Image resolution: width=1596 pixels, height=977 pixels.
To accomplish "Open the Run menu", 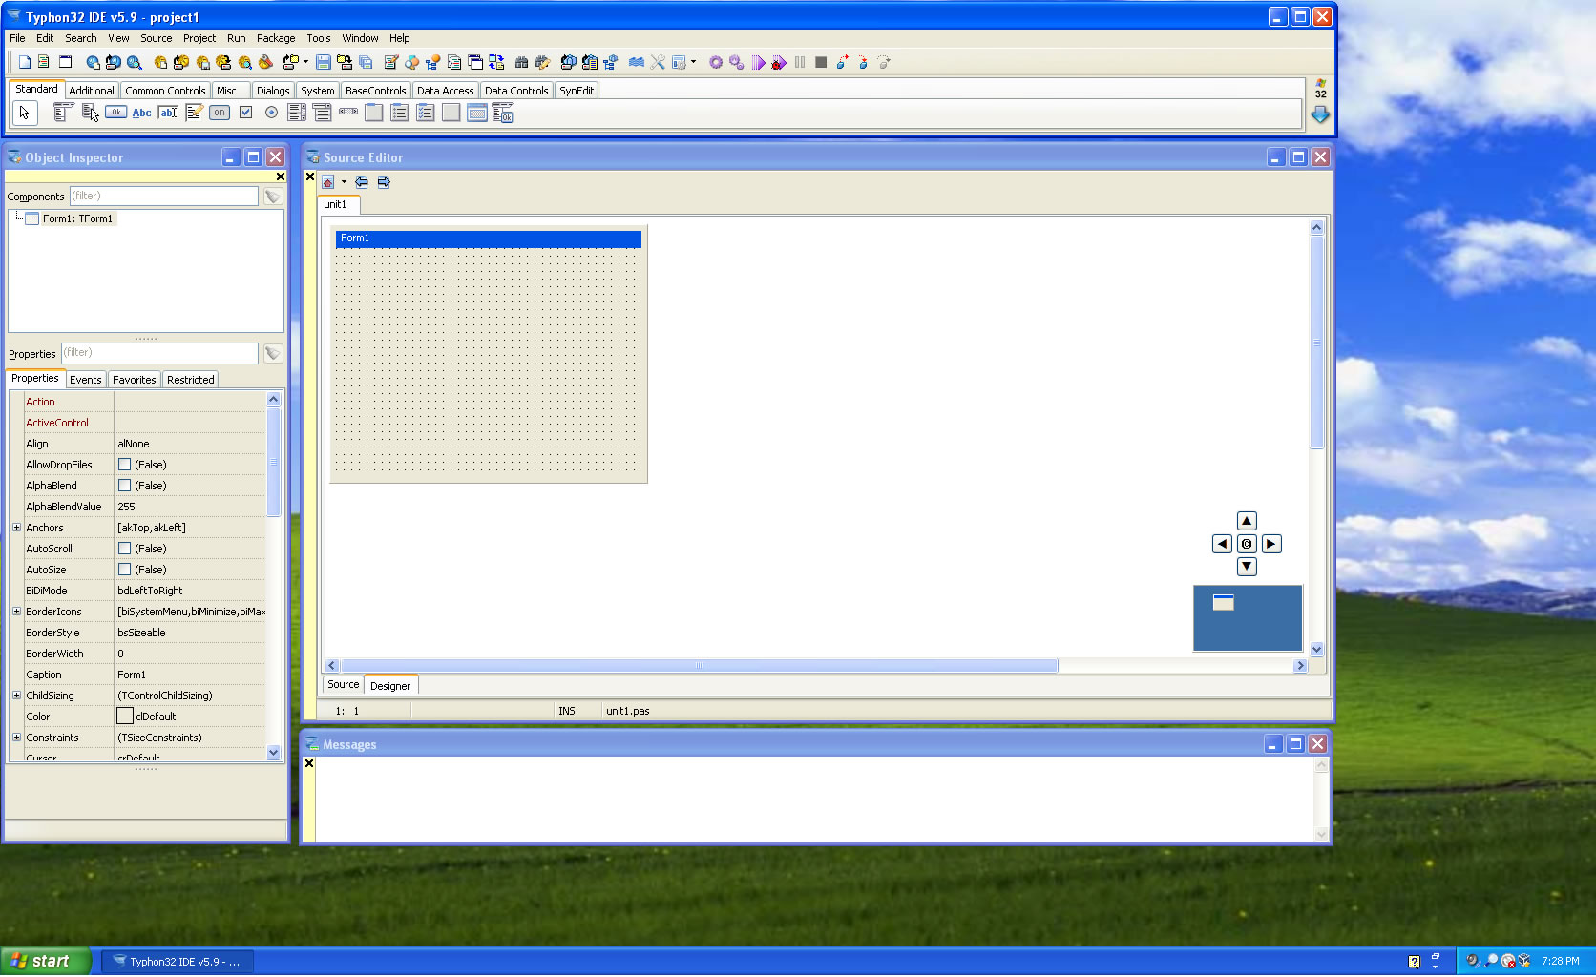I will [237, 38].
